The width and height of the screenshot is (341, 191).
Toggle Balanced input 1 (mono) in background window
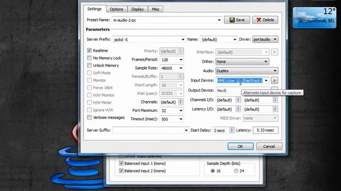click(x=121, y=163)
